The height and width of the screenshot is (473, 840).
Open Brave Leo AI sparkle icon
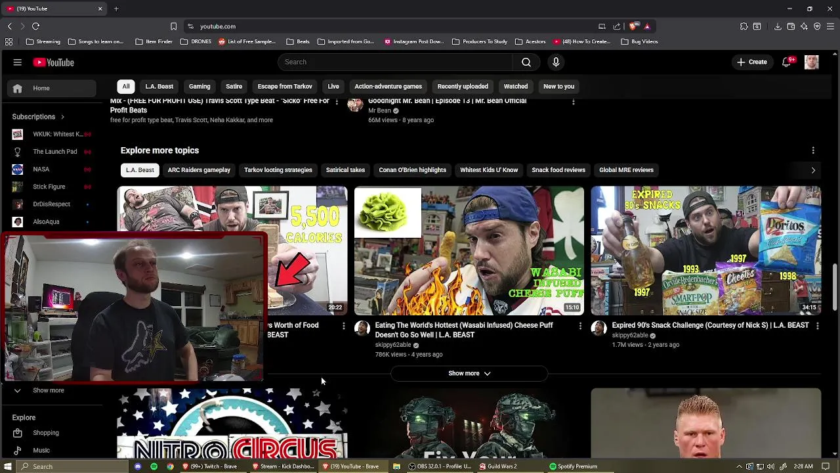(804, 26)
